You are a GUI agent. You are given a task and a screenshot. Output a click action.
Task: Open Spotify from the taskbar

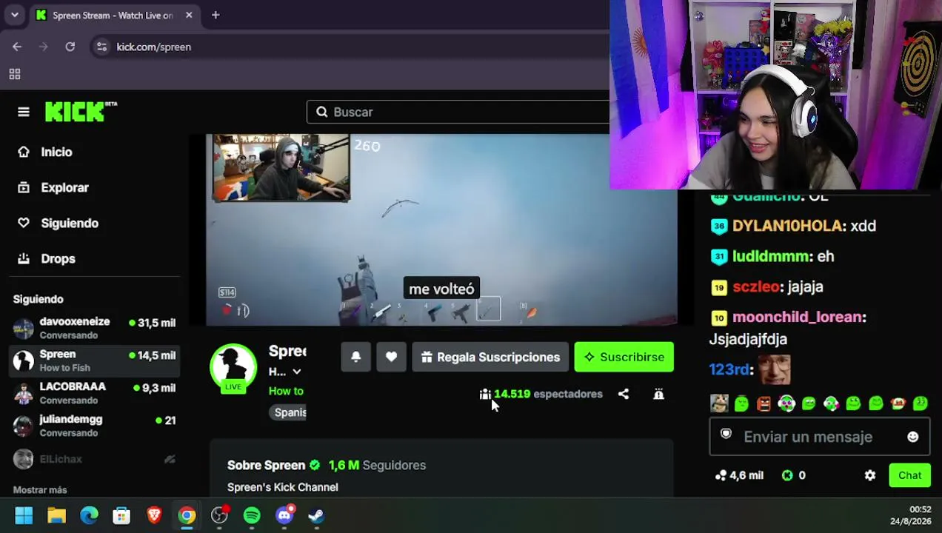(252, 515)
